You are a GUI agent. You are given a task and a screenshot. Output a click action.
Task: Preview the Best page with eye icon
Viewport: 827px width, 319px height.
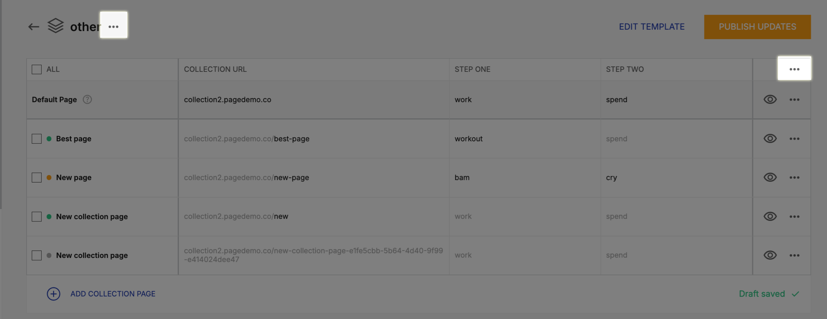pyautogui.click(x=770, y=139)
